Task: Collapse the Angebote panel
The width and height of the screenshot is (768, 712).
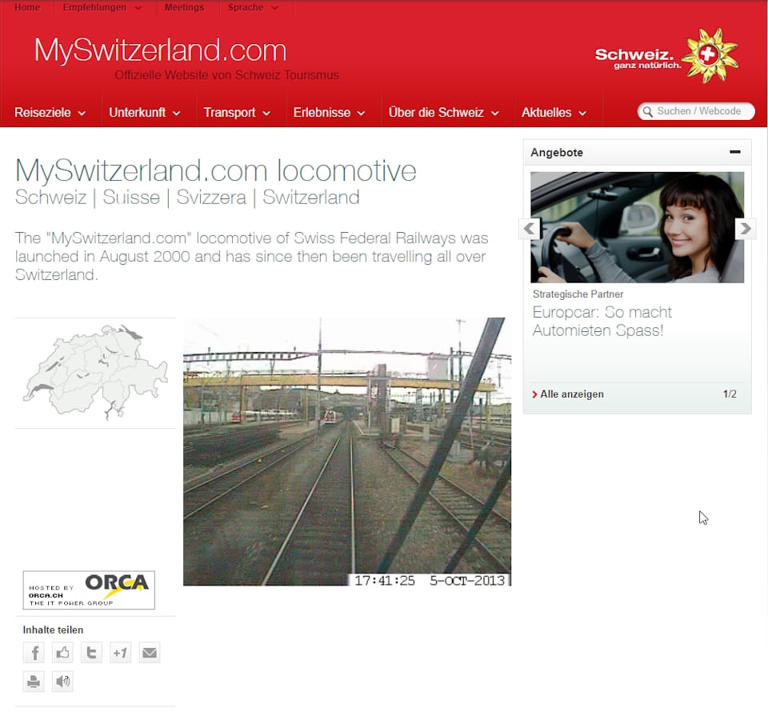Action: [x=734, y=152]
